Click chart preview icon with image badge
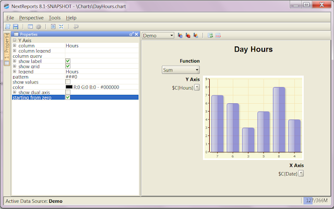The height and width of the screenshot is (209, 334). 196,35
